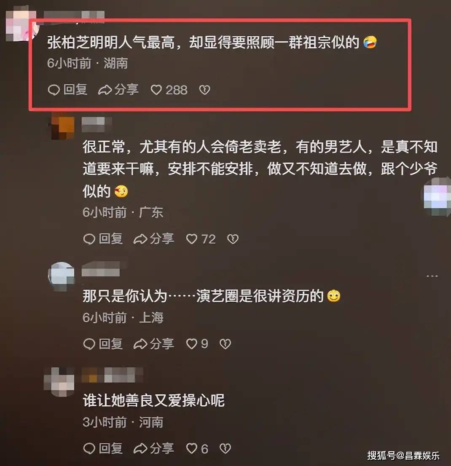Click the blurred username above the 河南 comment
The width and height of the screenshot is (451, 466).
(x=112, y=375)
